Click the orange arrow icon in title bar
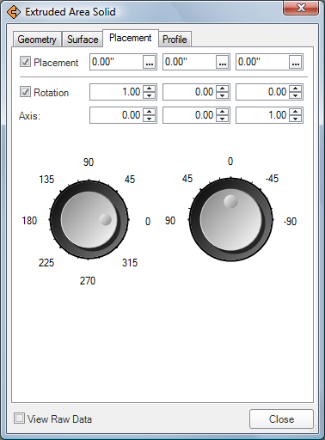 [x=14, y=12]
